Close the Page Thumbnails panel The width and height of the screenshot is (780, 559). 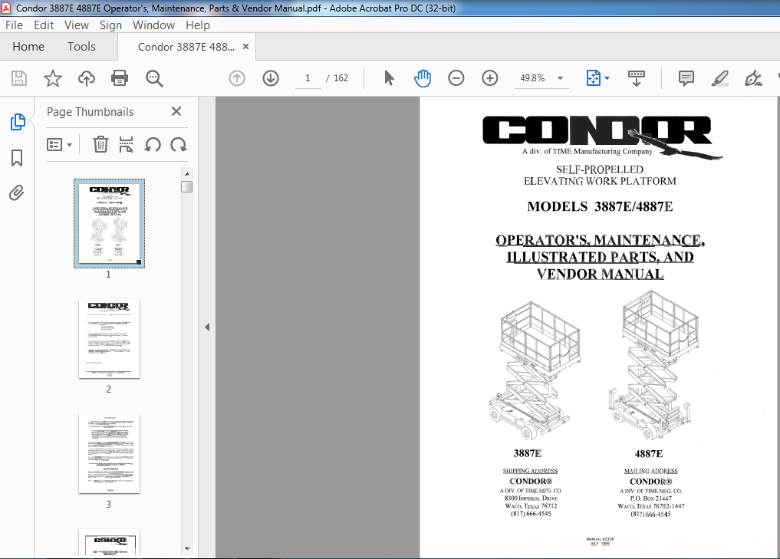[x=176, y=111]
